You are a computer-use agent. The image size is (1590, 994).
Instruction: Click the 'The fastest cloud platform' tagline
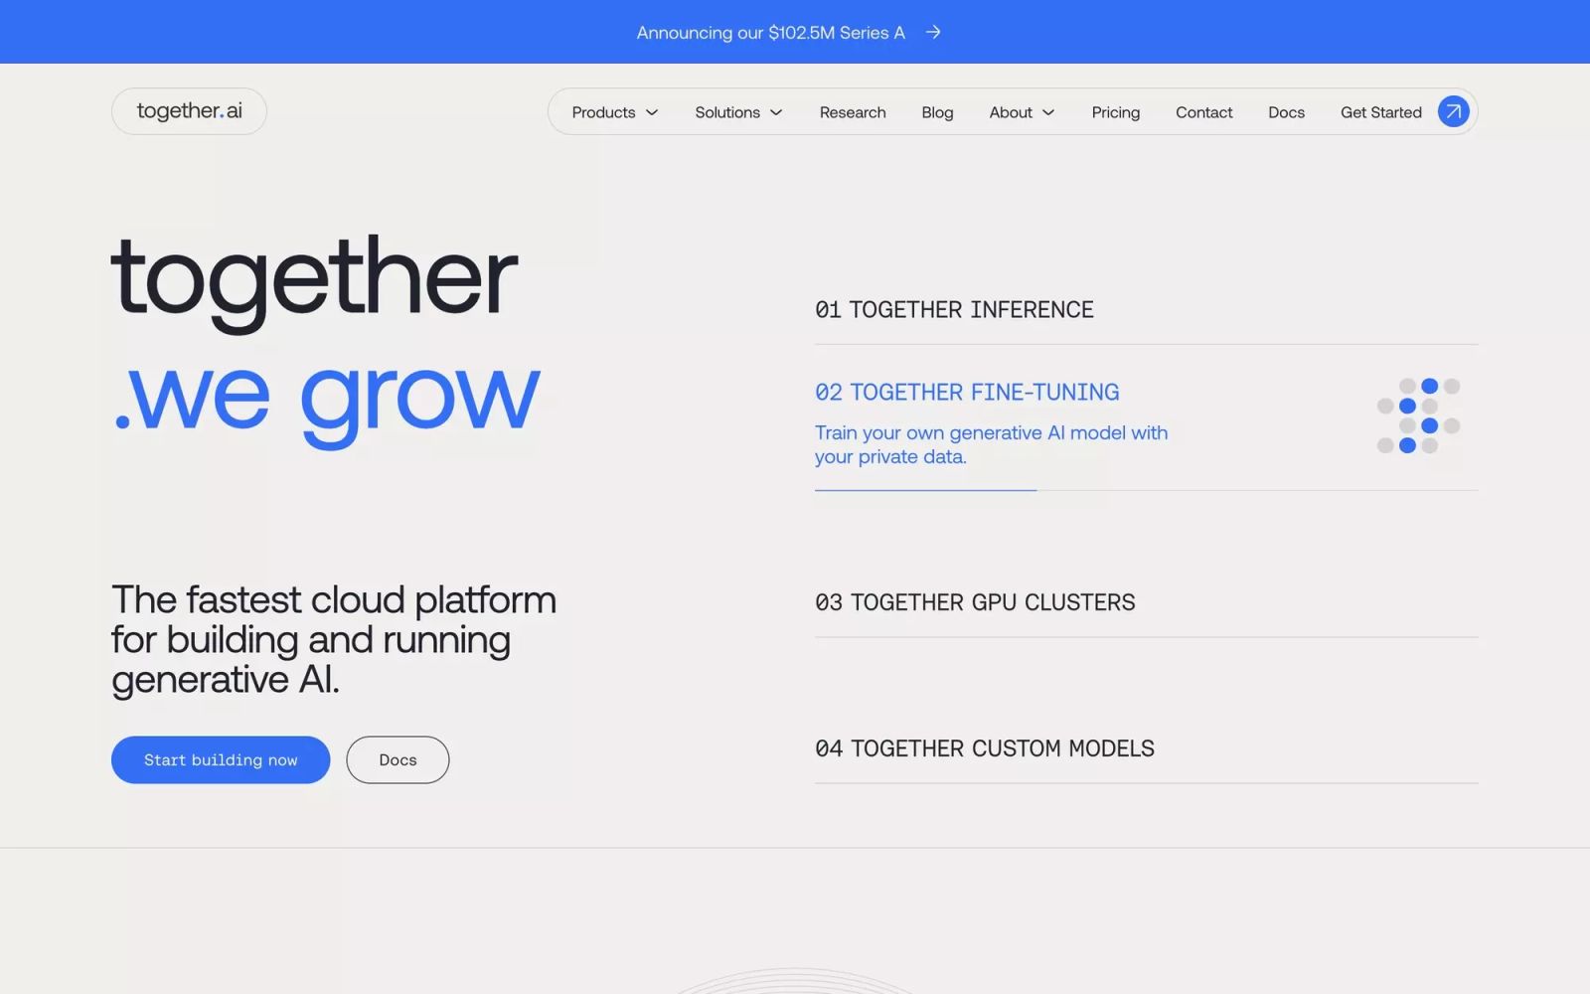tap(334, 639)
